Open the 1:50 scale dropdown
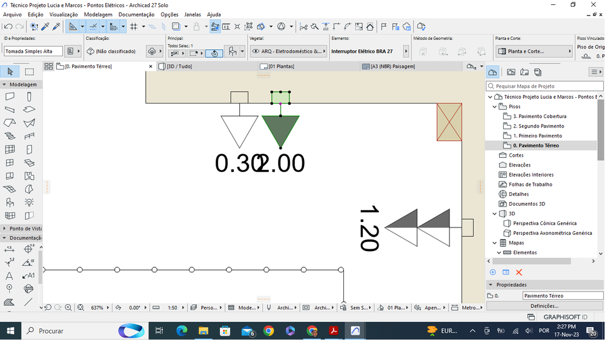Viewport: 605px width, 340px height. click(183, 307)
